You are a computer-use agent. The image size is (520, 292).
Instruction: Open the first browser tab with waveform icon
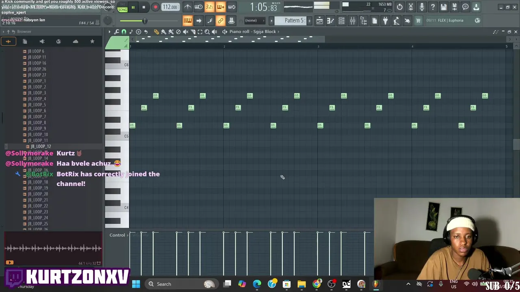click(8, 41)
